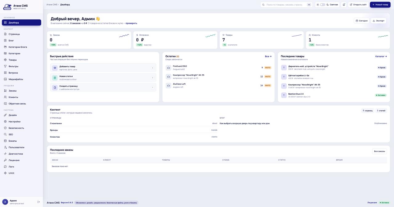The image size is (394, 207).
Task: Open the Каталог → link
Action: (381, 57)
